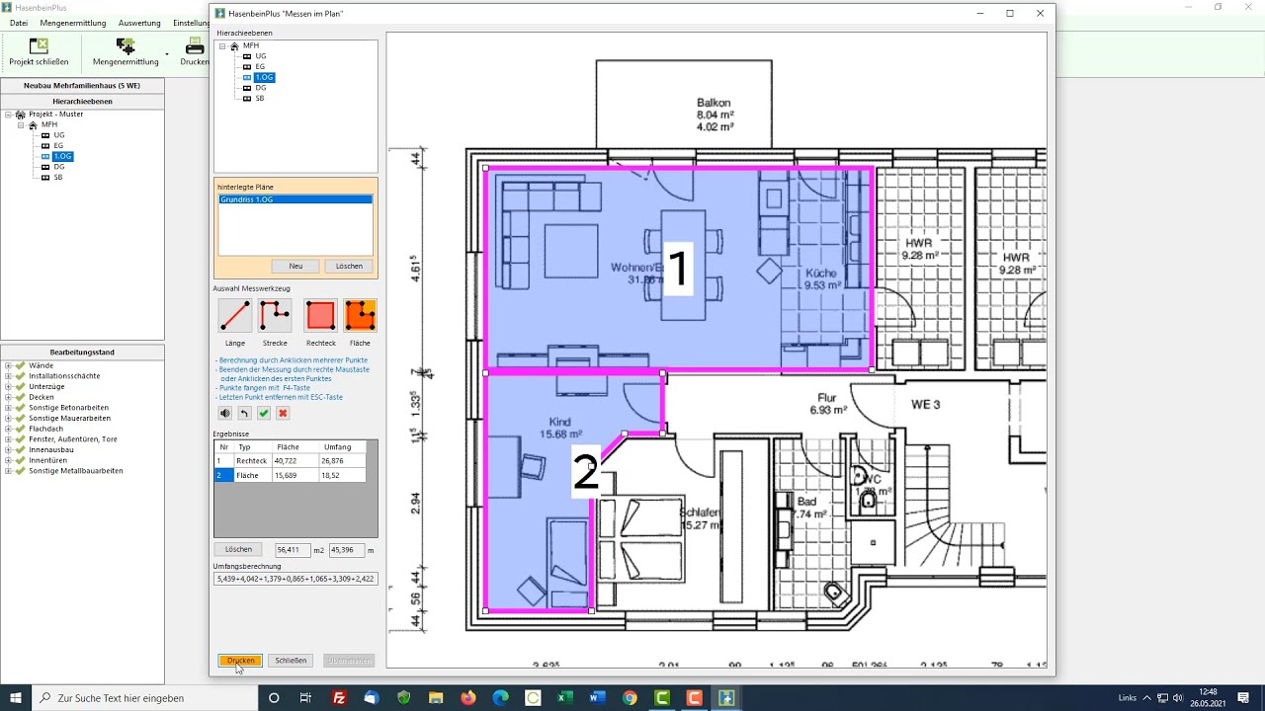1265x711 pixels.
Task: Confirm measurement with the green checkmark icon
Action: click(264, 413)
